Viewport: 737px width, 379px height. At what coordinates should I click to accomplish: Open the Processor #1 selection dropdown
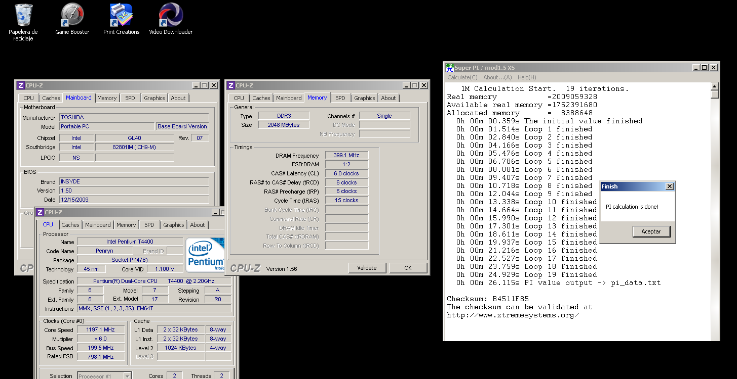[104, 375]
